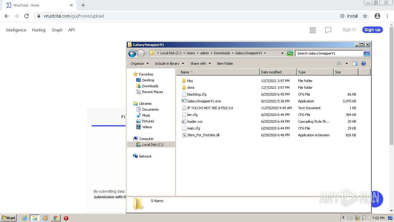394x222 pixels.
Task: Reload the VirusTotal page in Chrome
Action: point(26,16)
